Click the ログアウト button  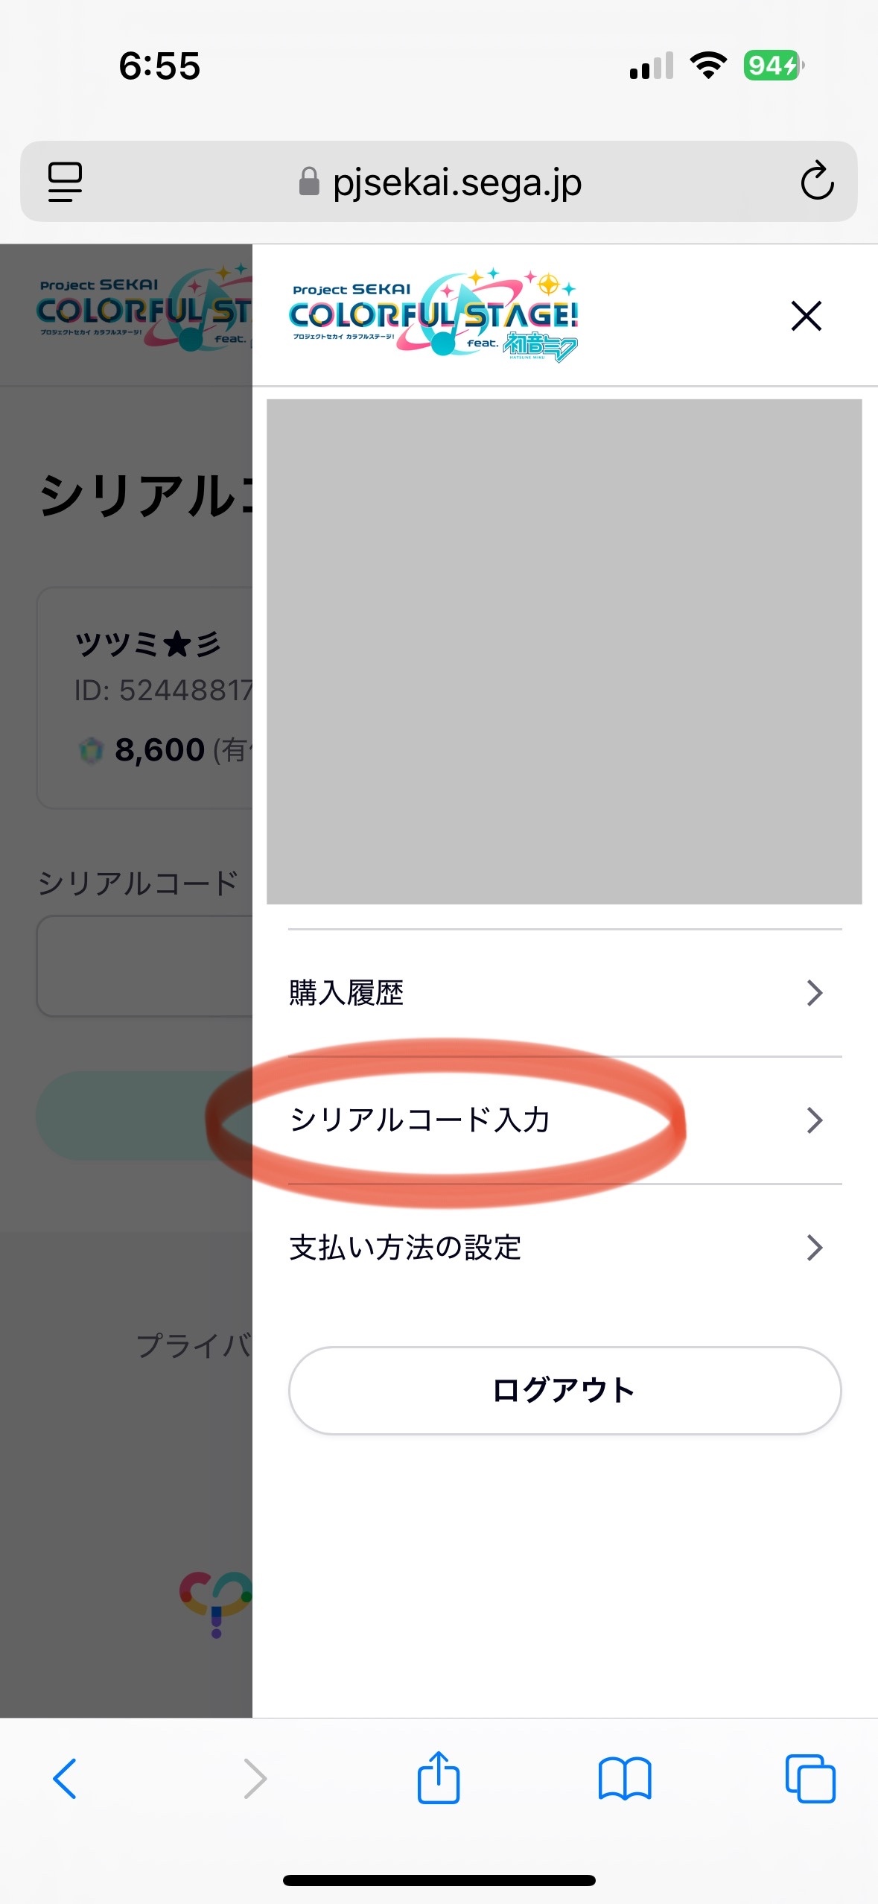point(564,1390)
